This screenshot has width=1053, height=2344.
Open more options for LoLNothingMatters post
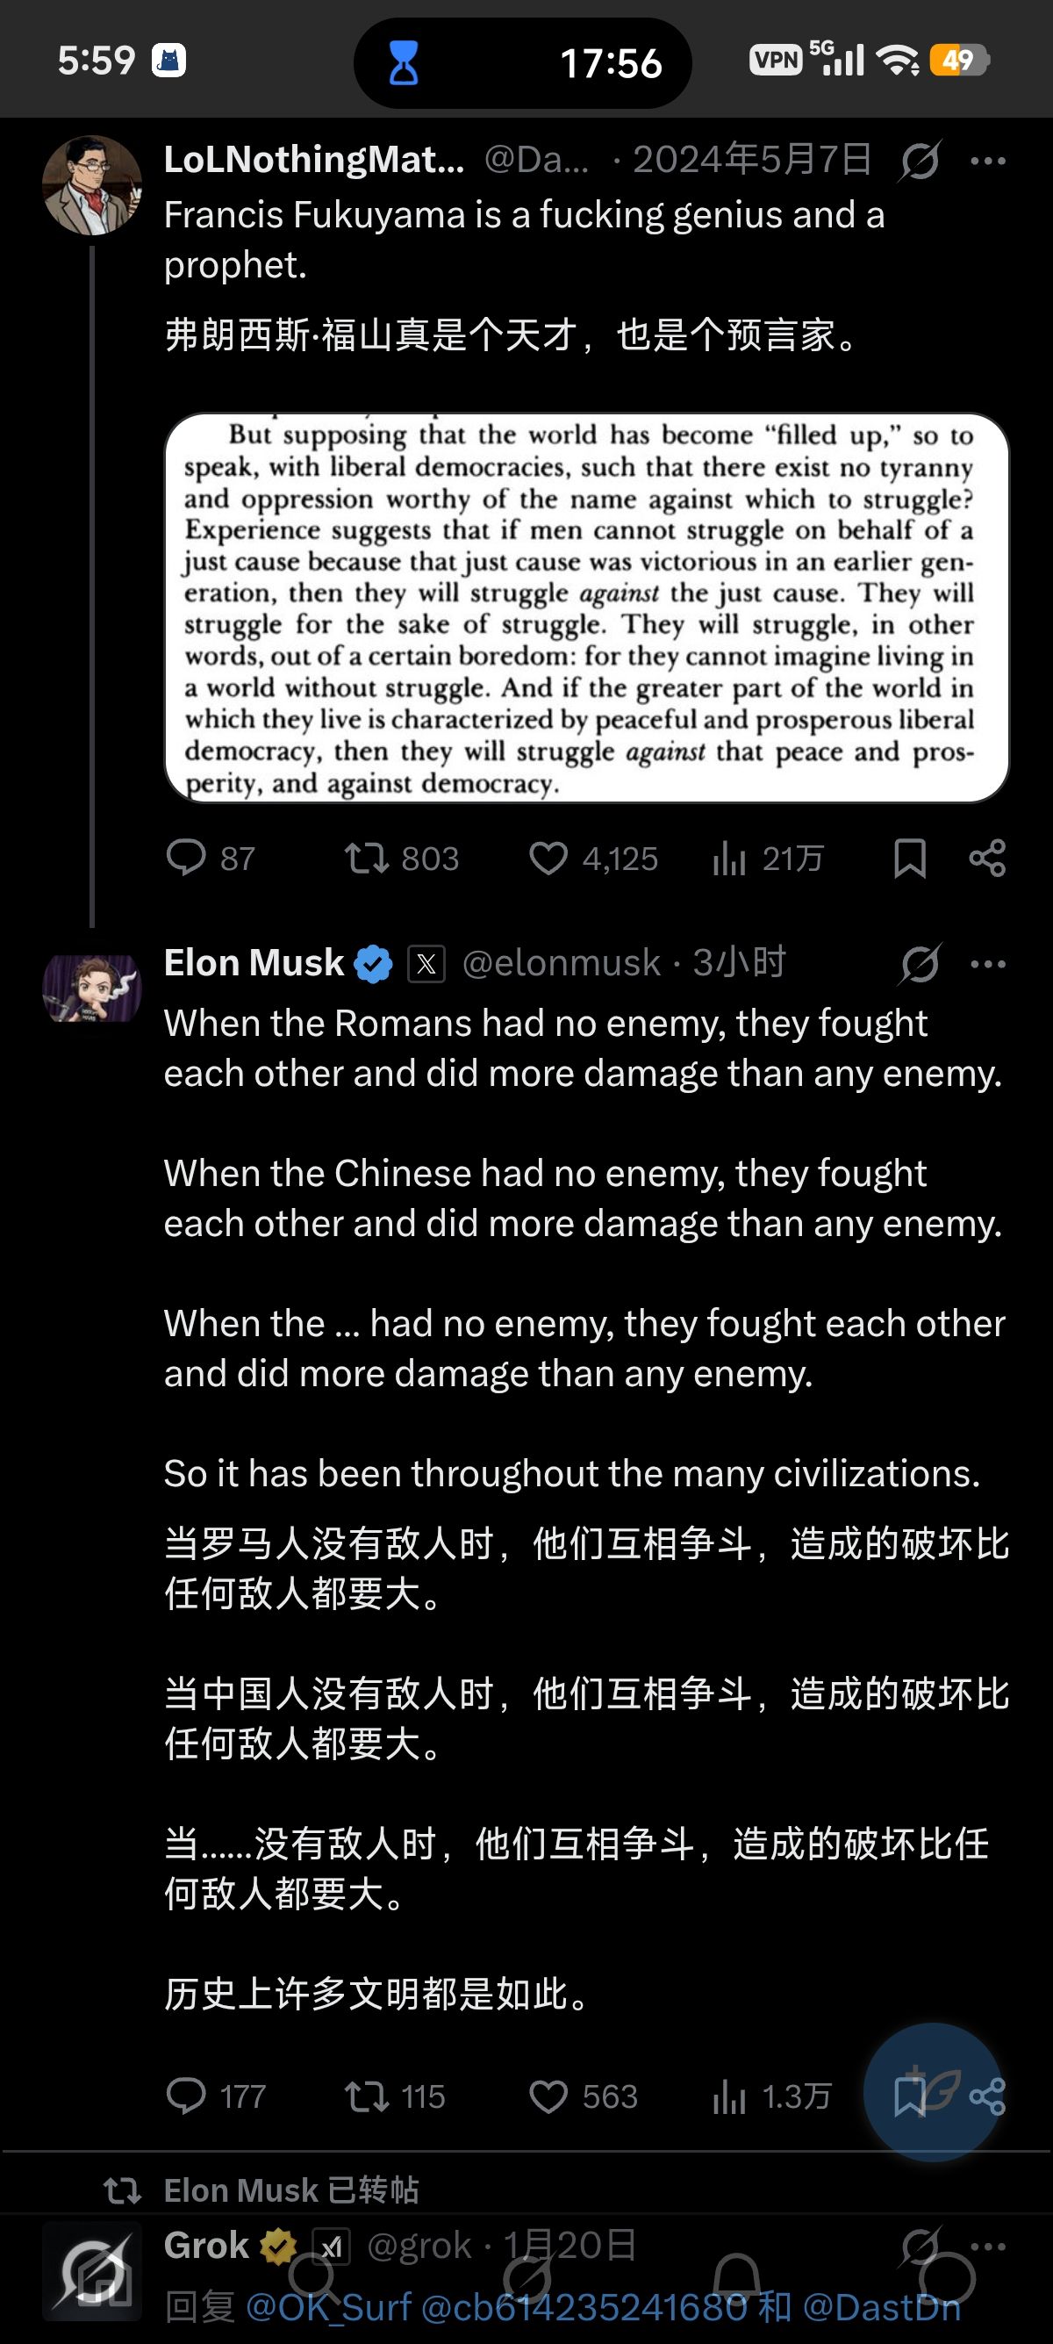pos(987,161)
